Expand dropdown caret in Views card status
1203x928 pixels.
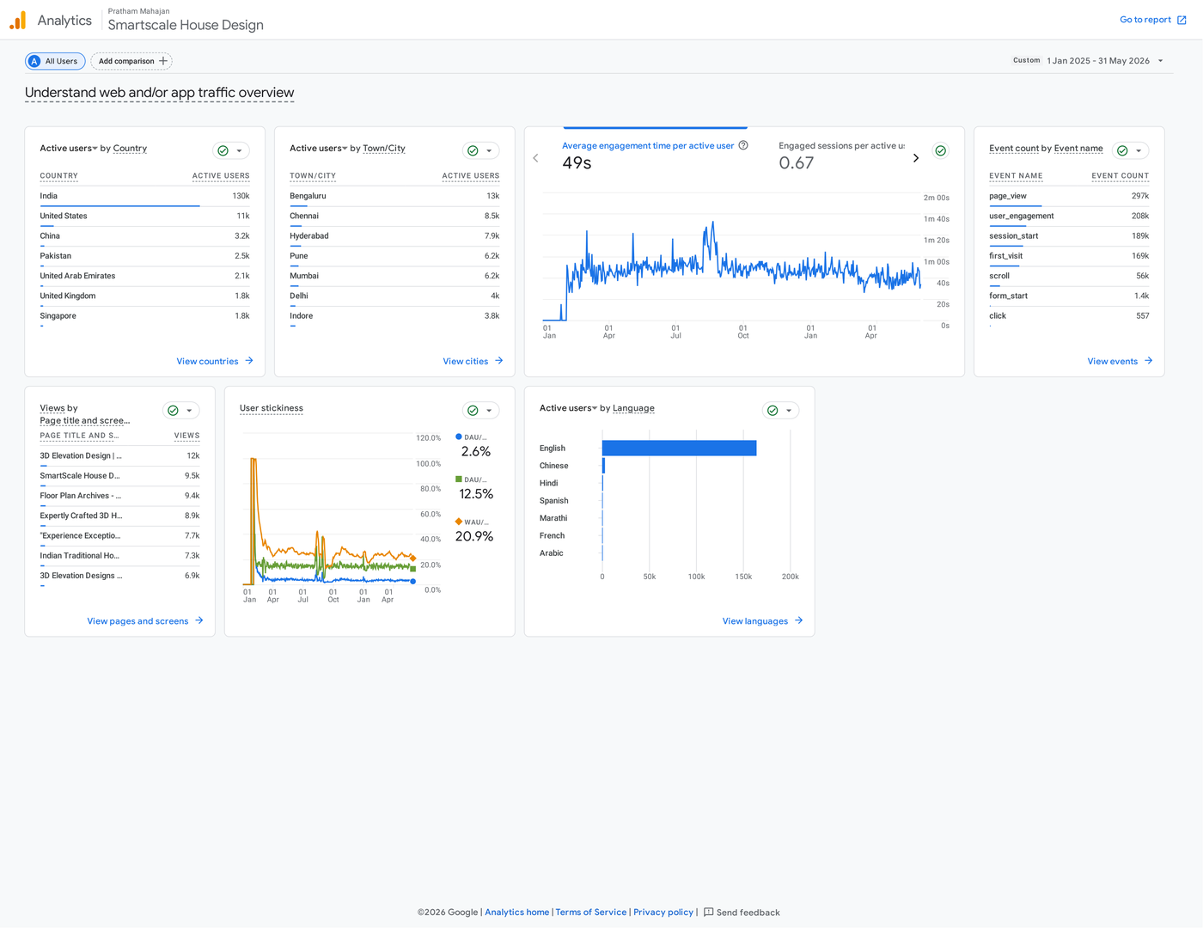click(x=189, y=411)
